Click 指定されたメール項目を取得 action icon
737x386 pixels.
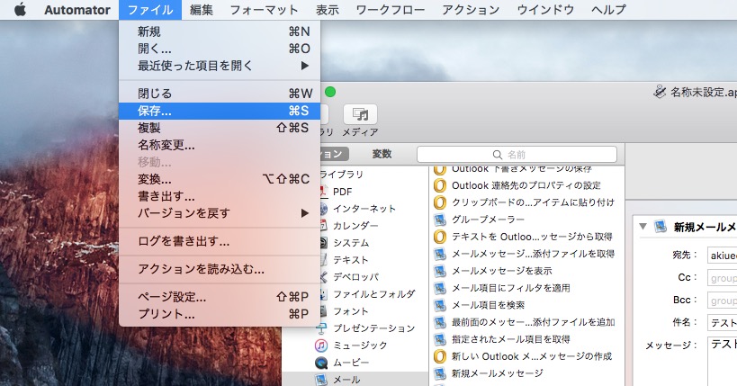pyautogui.click(x=439, y=339)
